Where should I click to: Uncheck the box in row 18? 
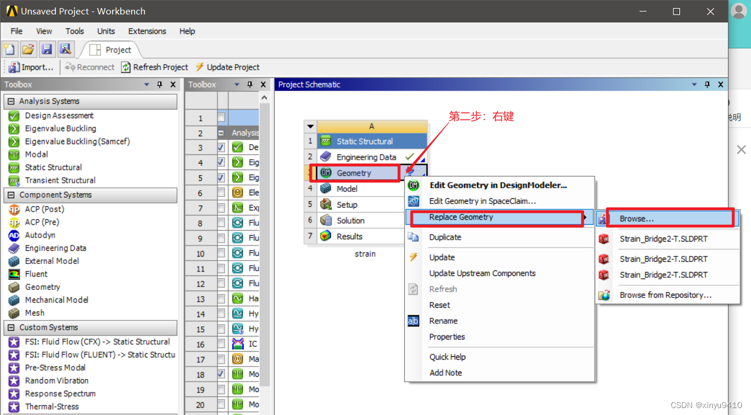(221, 374)
